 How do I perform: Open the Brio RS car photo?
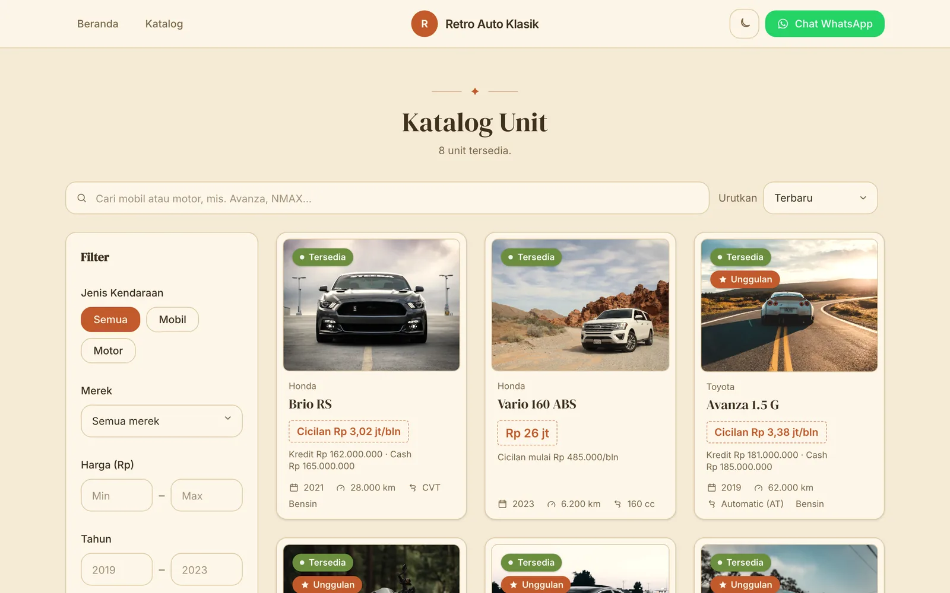pos(372,305)
